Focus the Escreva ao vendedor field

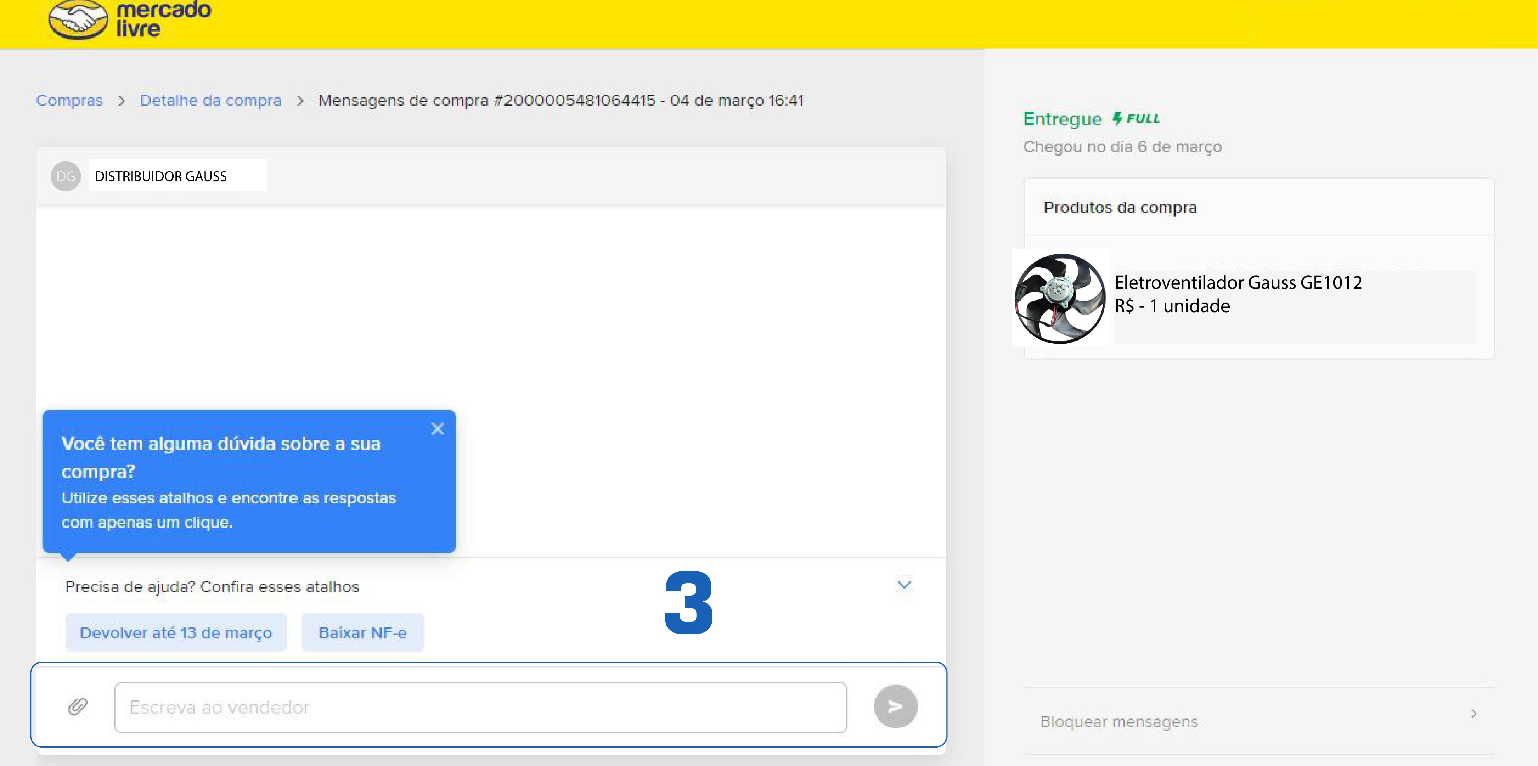tap(480, 707)
